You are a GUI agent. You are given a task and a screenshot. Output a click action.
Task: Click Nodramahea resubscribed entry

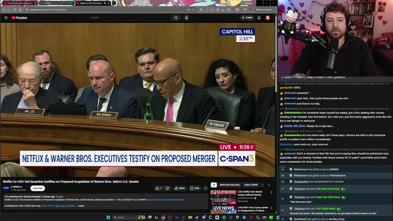click(x=336, y=181)
